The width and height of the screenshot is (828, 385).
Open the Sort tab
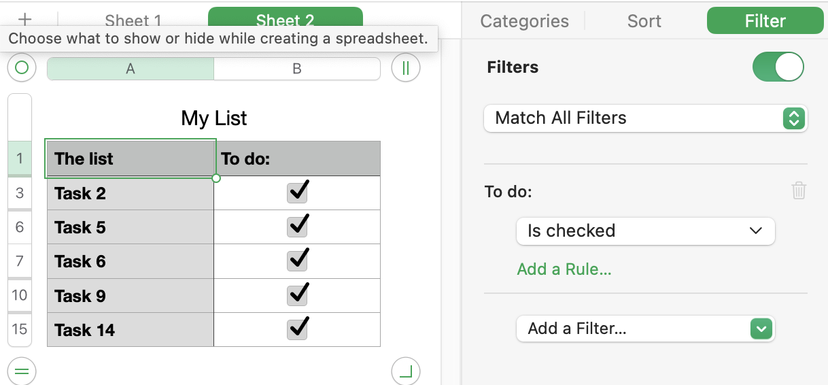[644, 21]
